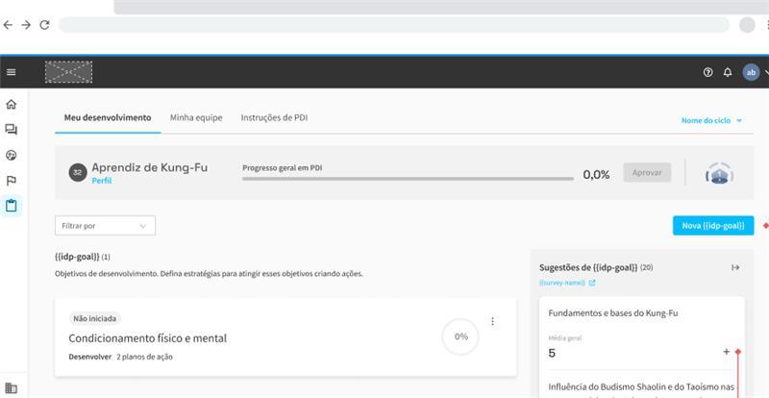The image size is (769, 398).
Task: Add the Fundamentos e bases suggestion with plus
Action: pos(726,352)
